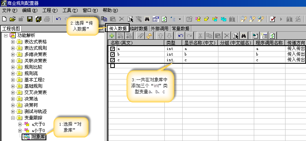Viewport: 306px width, 141px height.
Task: Click the Undo arrow in the main toolbar
Action: click(x=59, y=19)
